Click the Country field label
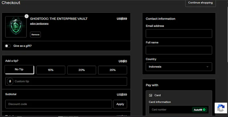This screenshot has height=117, width=228. [151, 59]
